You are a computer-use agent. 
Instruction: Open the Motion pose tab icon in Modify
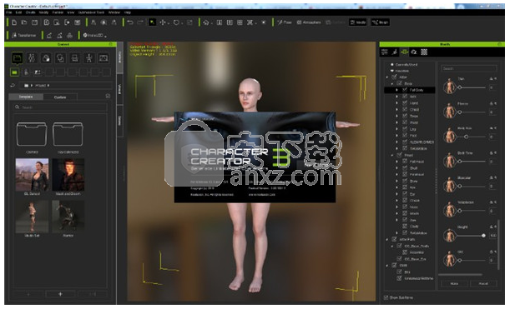pyautogui.click(x=395, y=52)
